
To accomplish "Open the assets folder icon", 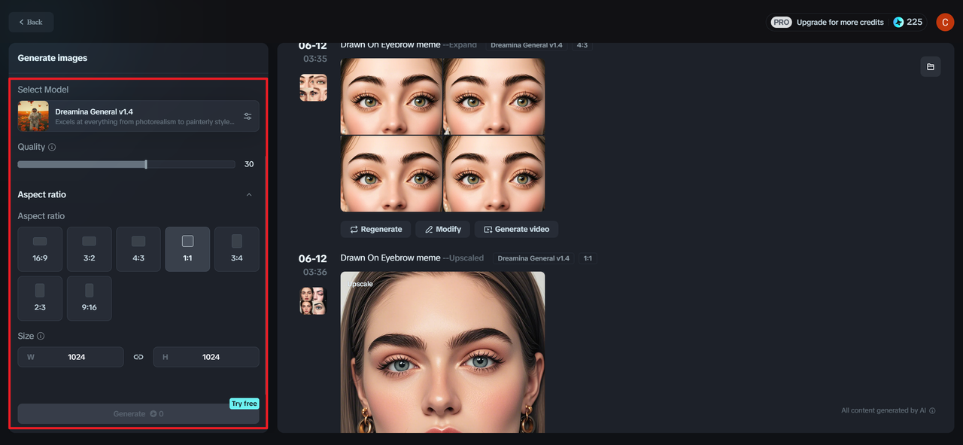I will point(931,66).
